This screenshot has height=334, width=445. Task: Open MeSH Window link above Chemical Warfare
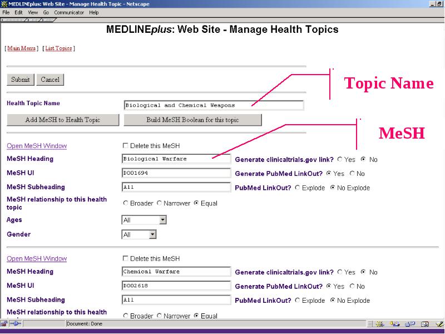(37, 258)
